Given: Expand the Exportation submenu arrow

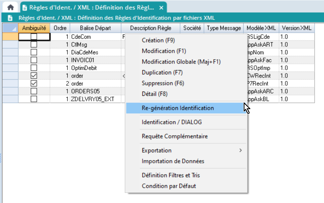Looking at the screenshot, I should click(241, 150).
